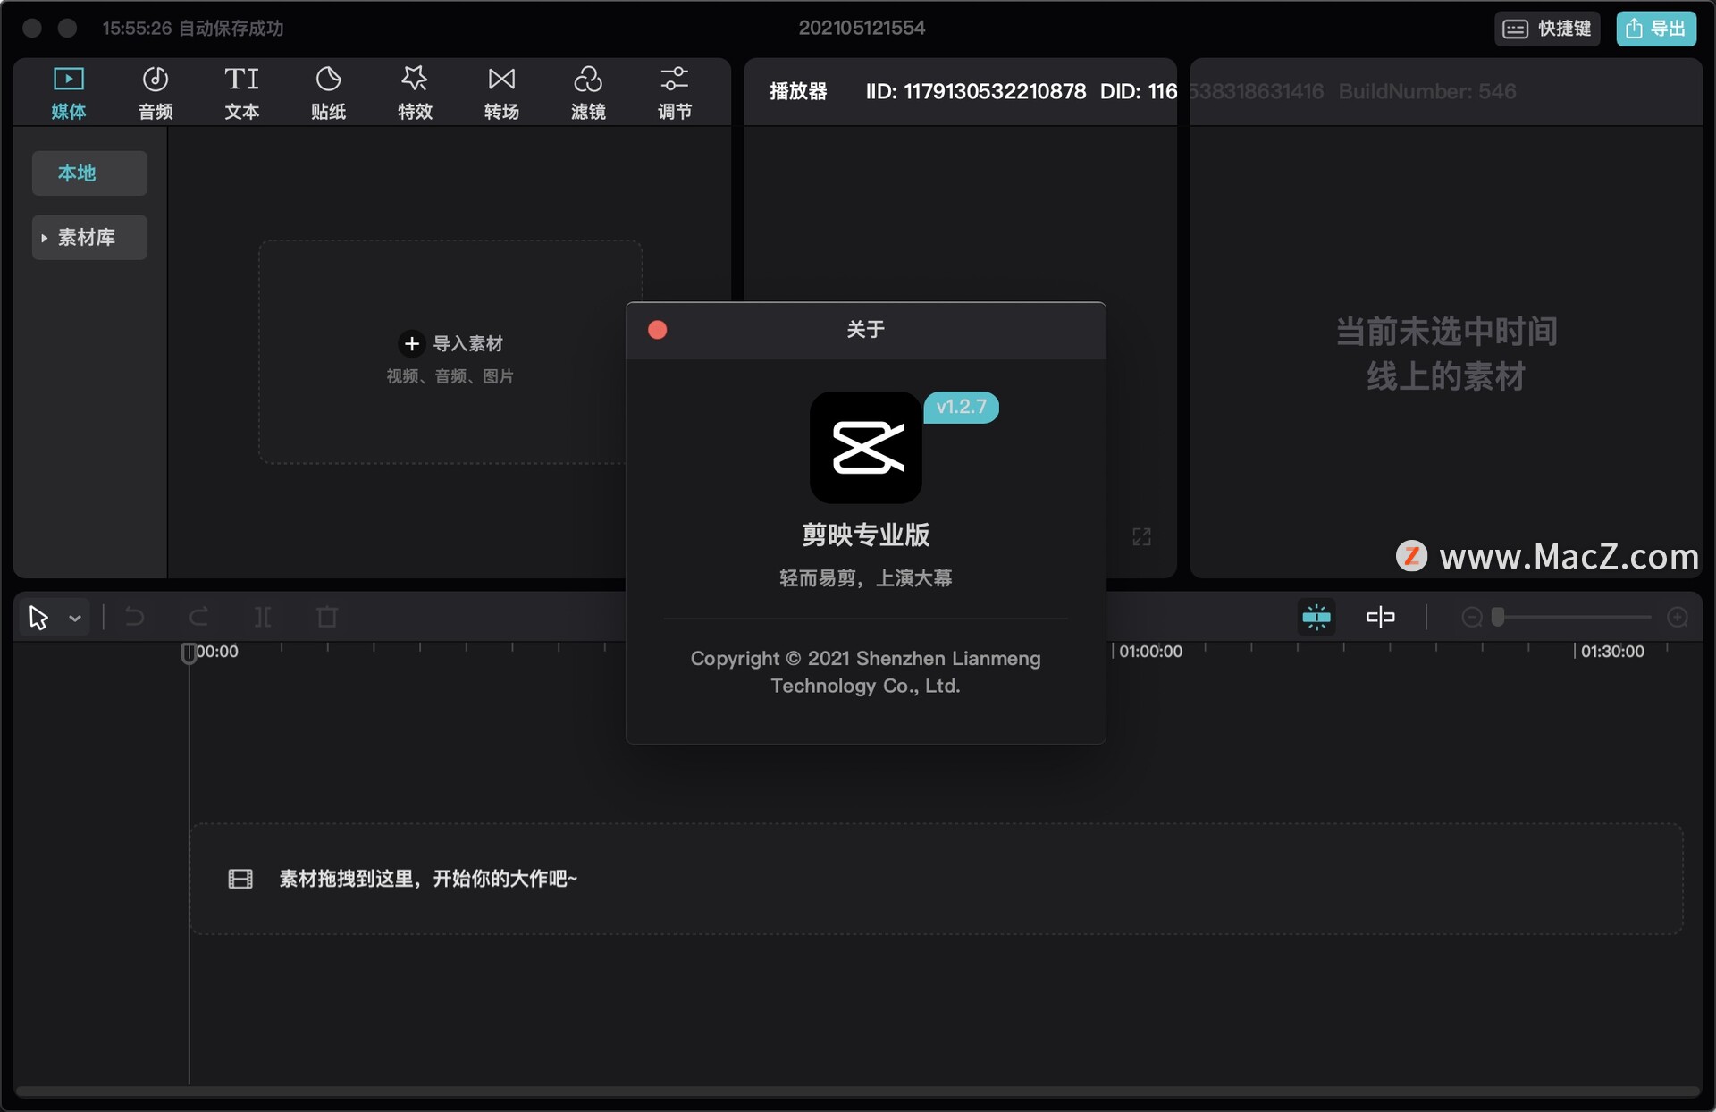The height and width of the screenshot is (1112, 1716).
Task: Click the v1.2.7 version badge
Action: pos(962,407)
